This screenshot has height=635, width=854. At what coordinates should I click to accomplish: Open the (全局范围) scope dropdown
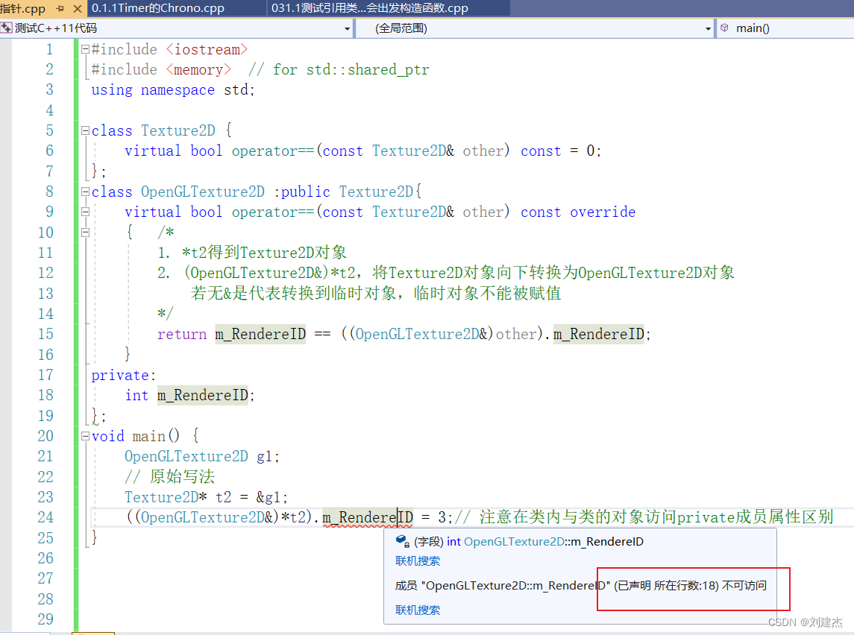point(708,28)
